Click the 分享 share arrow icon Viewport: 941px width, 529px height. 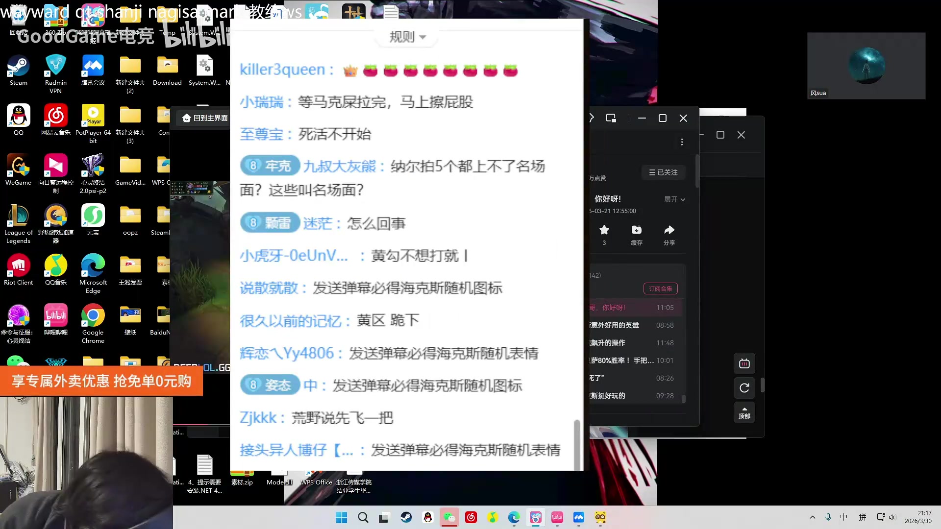pyautogui.click(x=669, y=230)
